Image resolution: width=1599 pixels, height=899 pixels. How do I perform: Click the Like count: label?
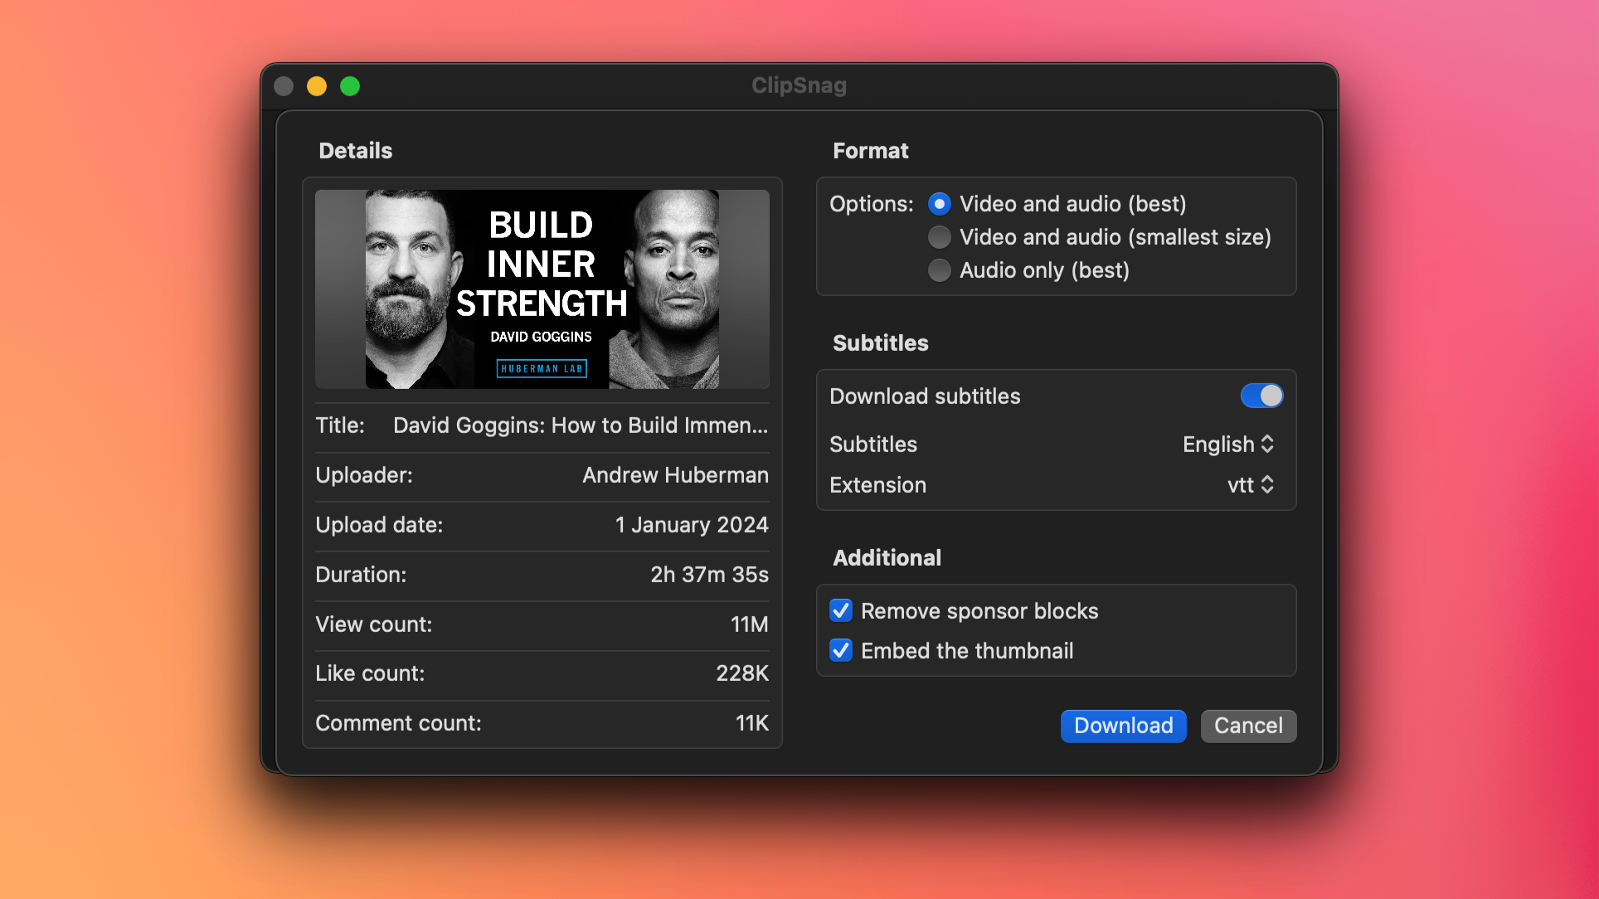pos(370,673)
